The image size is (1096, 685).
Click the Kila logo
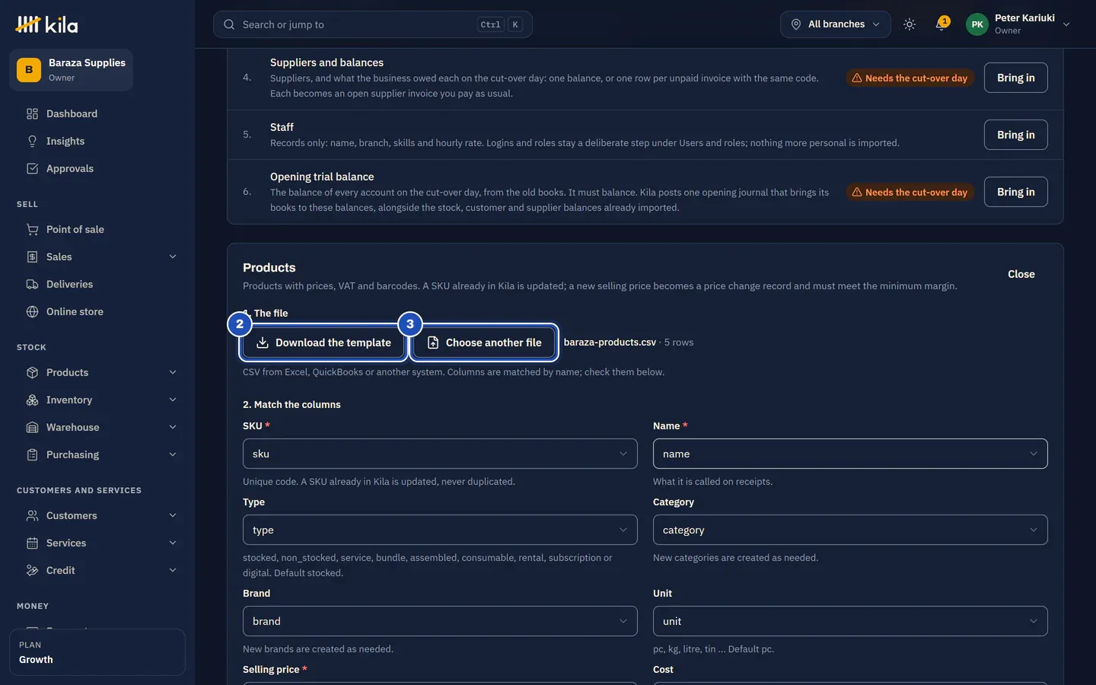point(46,24)
